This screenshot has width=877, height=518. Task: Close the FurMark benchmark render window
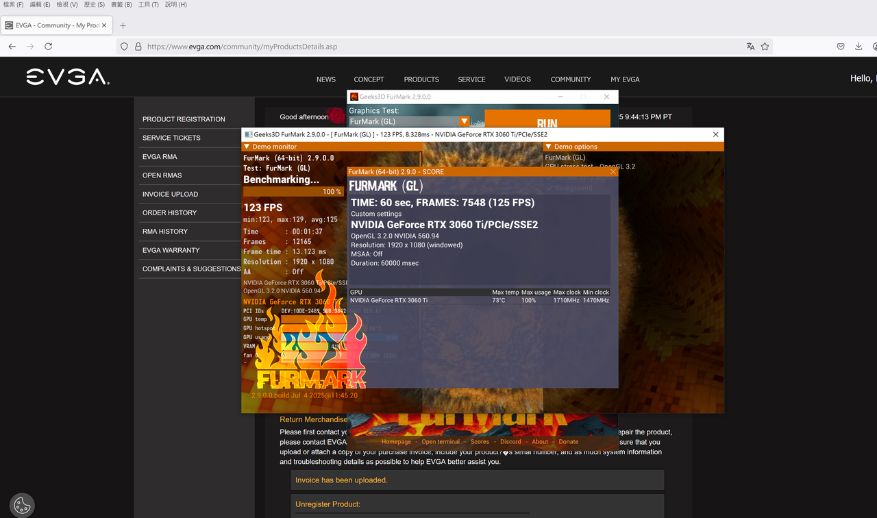point(715,134)
